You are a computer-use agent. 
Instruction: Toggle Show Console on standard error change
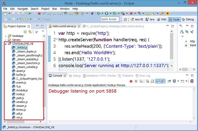[x=163, y=81]
